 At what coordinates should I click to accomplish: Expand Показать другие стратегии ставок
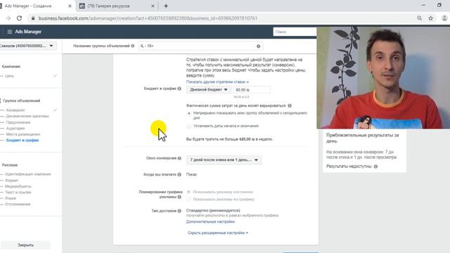coord(217,82)
